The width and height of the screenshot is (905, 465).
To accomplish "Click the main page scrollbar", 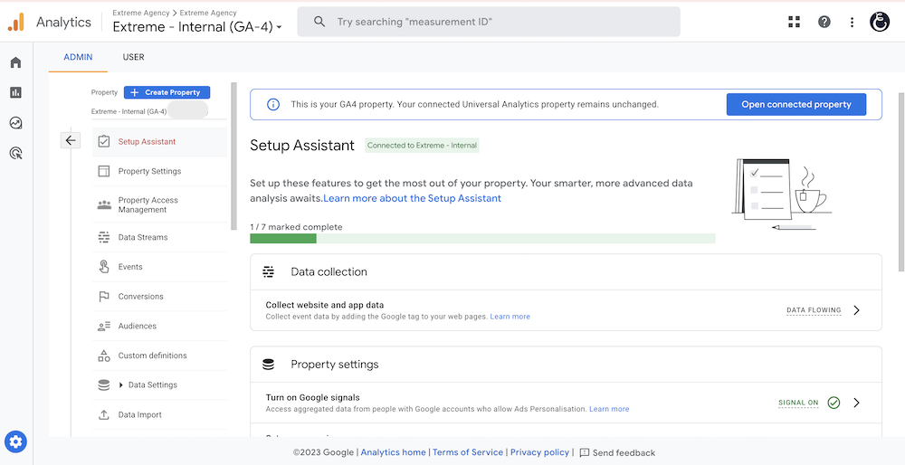I will pos(901,182).
